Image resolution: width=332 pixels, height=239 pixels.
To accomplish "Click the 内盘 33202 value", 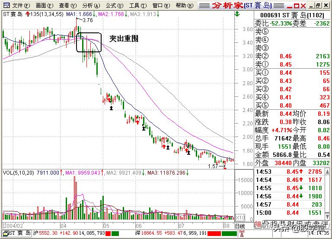I will (321, 163).
